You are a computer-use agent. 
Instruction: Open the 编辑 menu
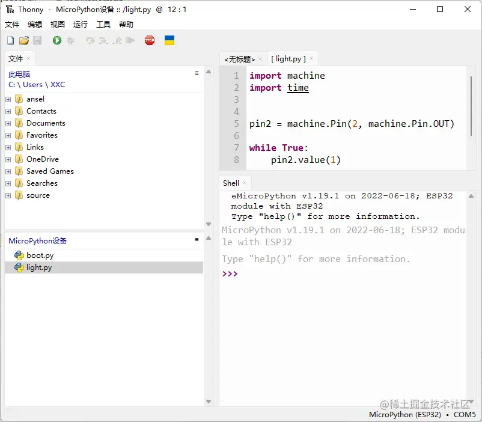35,24
